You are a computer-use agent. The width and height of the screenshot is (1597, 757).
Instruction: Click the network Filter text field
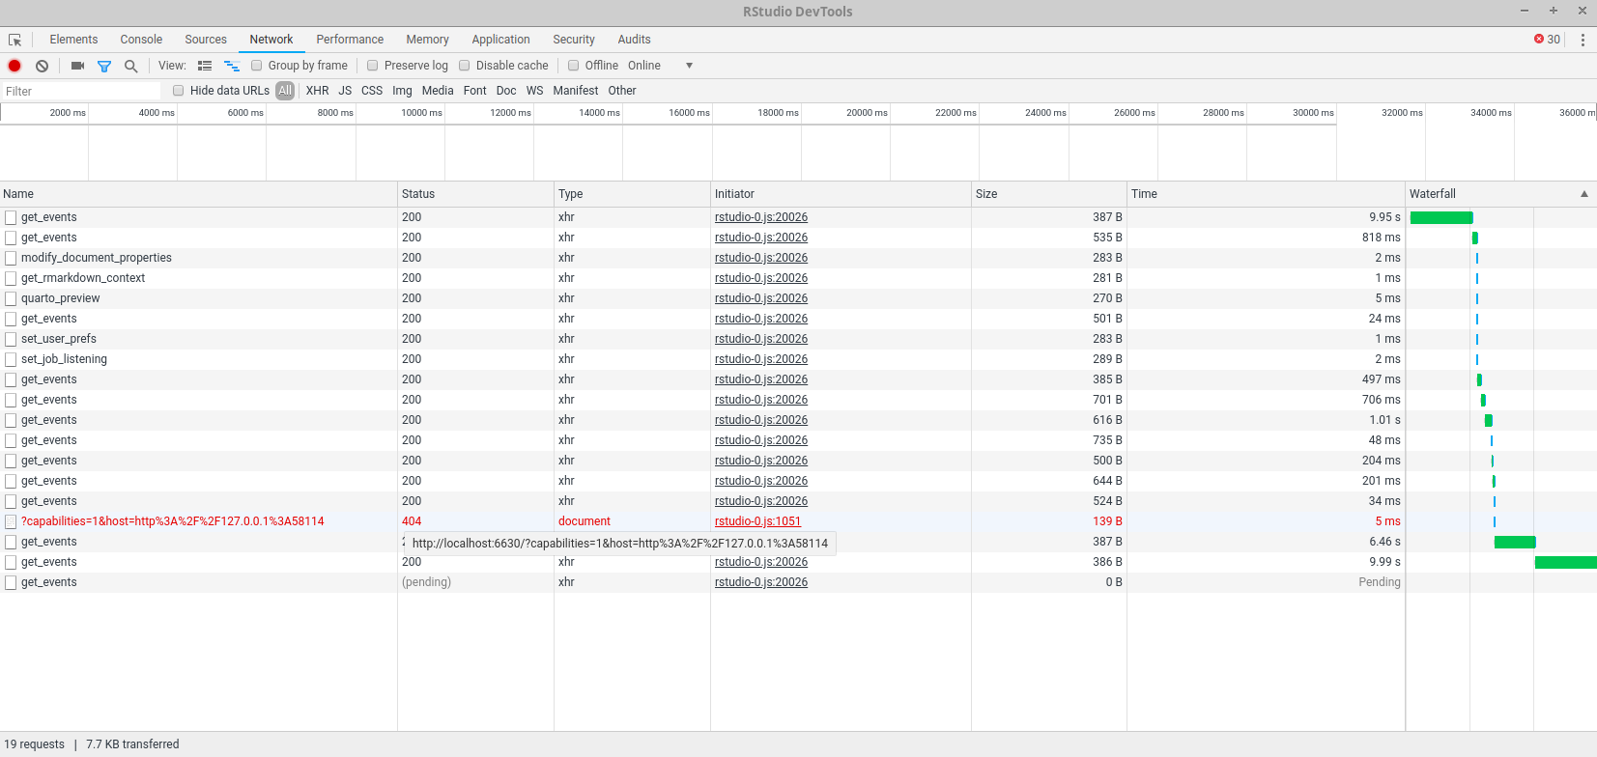[81, 91]
